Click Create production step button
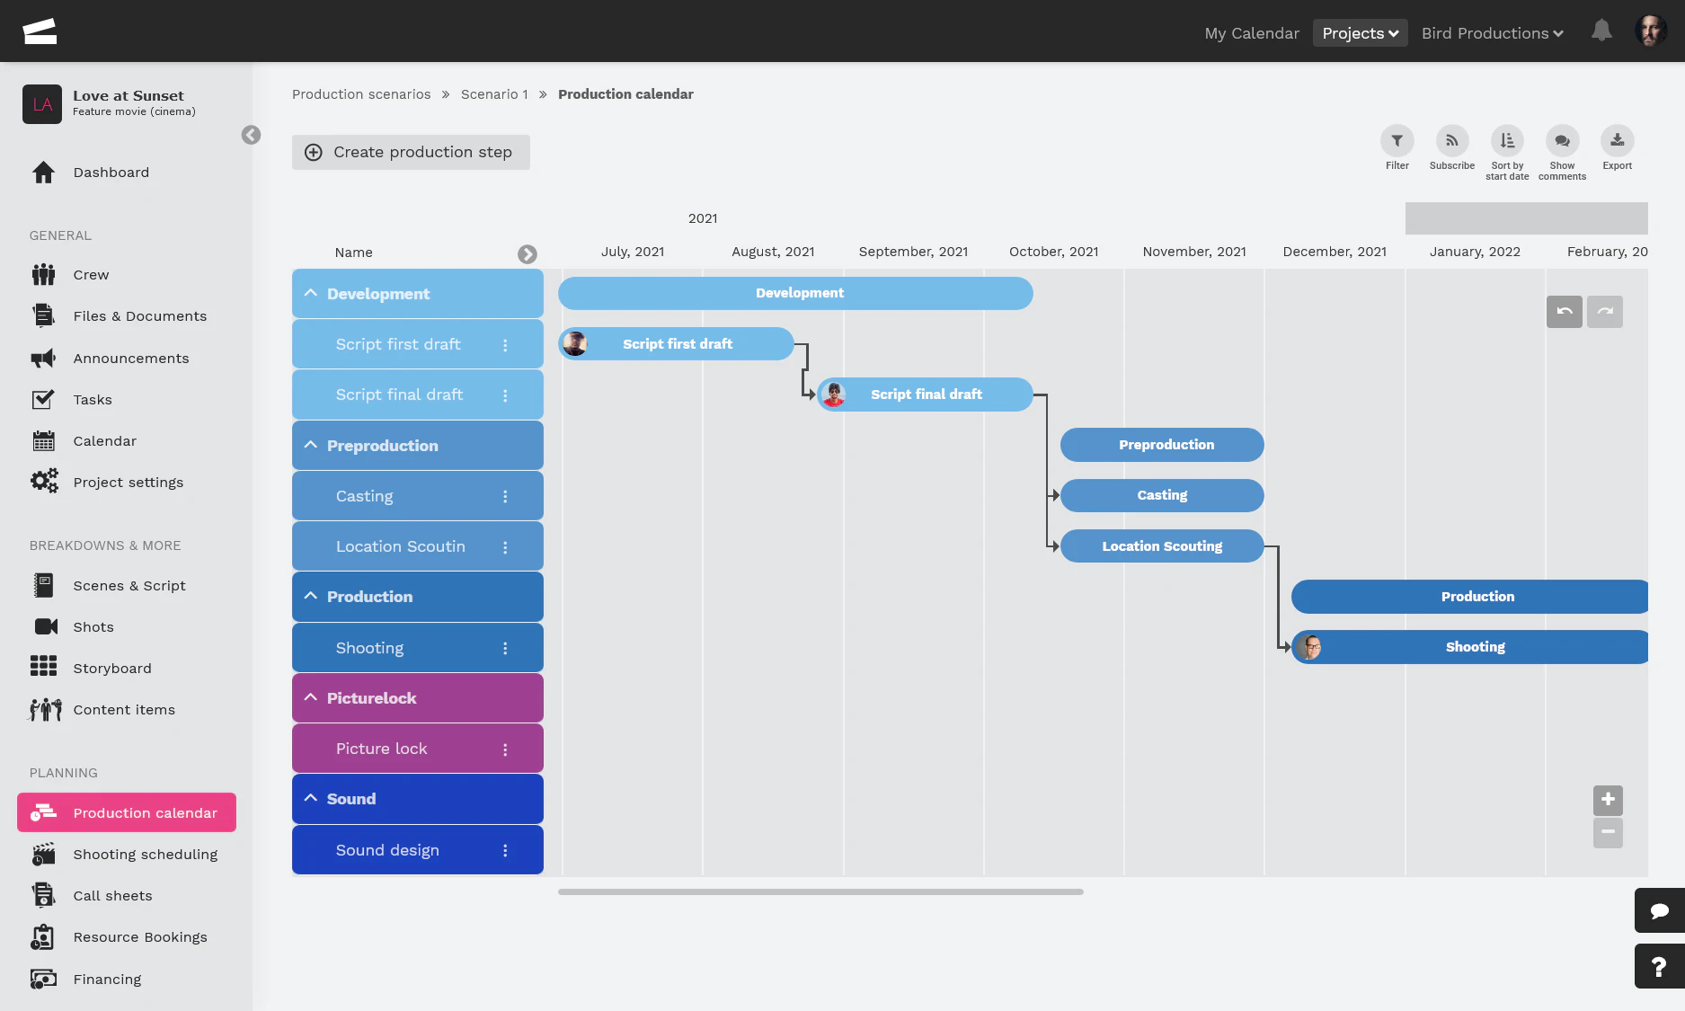The height and width of the screenshot is (1011, 1685). 411,153
